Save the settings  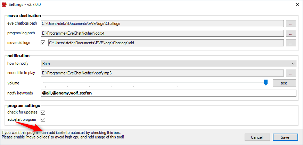285,137
